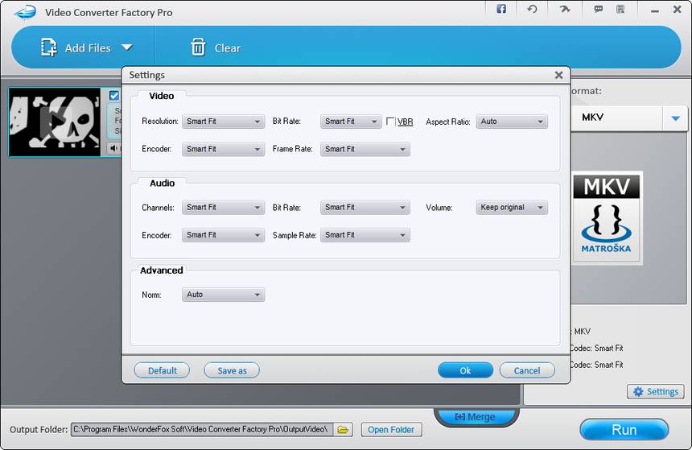
Task: Enable the VBR checkbox
Action: point(390,121)
